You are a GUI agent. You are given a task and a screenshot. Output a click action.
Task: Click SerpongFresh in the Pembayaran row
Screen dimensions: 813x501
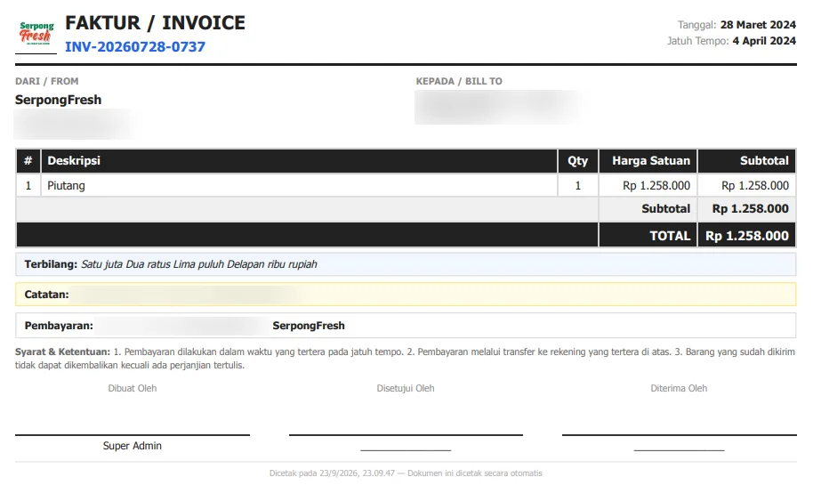[x=309, y=326]
